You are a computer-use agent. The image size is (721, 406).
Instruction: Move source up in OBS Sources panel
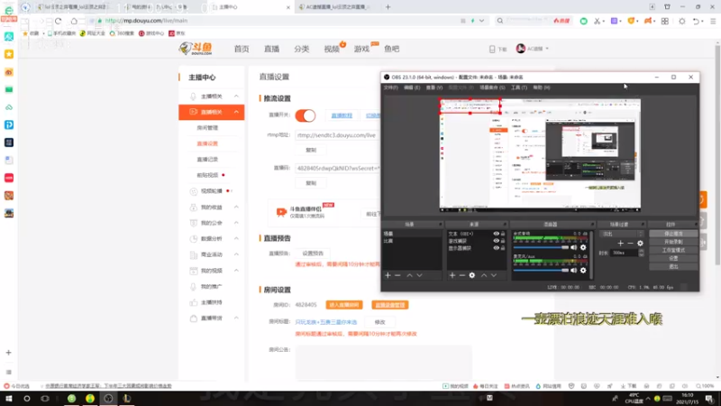(x=484, y=275)
